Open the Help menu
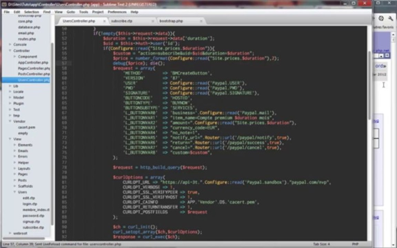 click(x=134, y=12)
